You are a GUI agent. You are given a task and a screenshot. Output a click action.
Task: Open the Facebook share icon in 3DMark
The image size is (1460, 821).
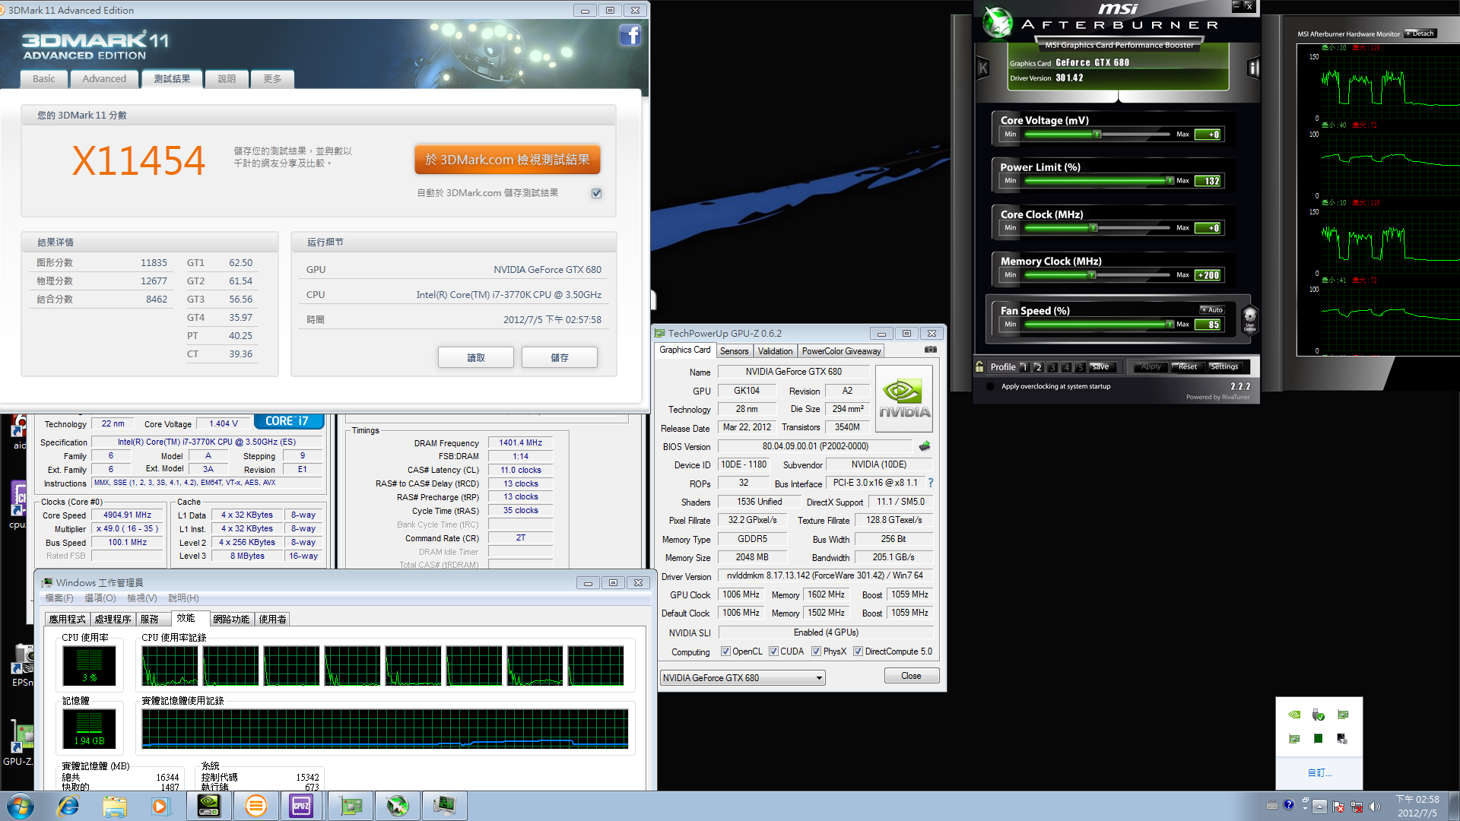tap(630, 35)
